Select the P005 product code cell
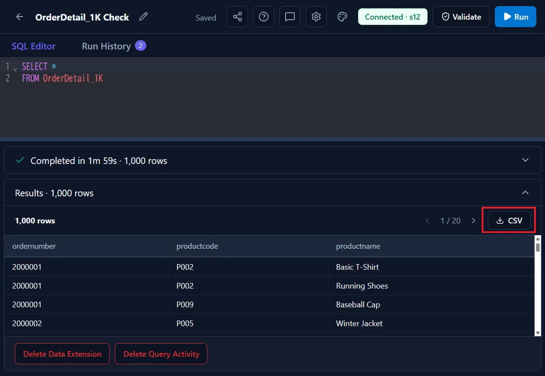 click(249, 323)
